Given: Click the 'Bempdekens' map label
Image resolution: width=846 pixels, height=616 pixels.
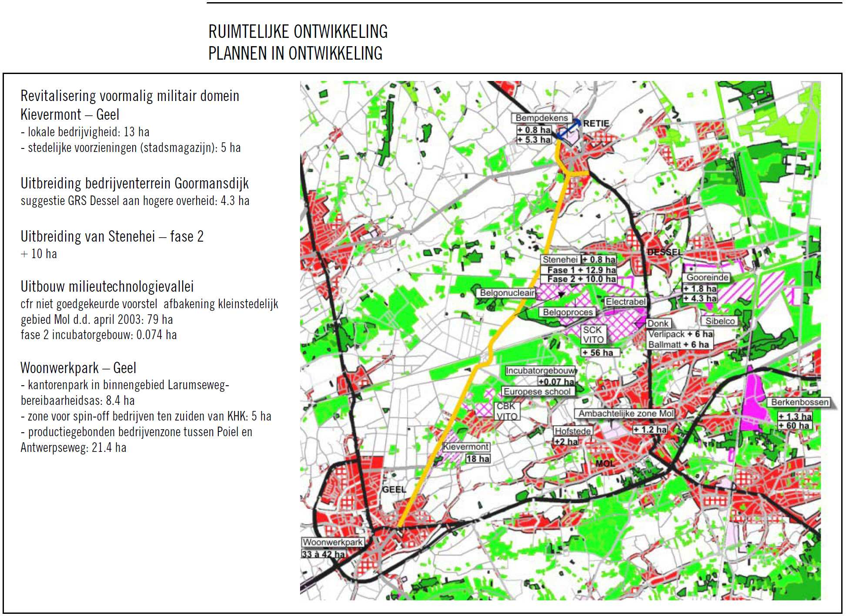Looking at the screenshot, I should pos(542,118).
